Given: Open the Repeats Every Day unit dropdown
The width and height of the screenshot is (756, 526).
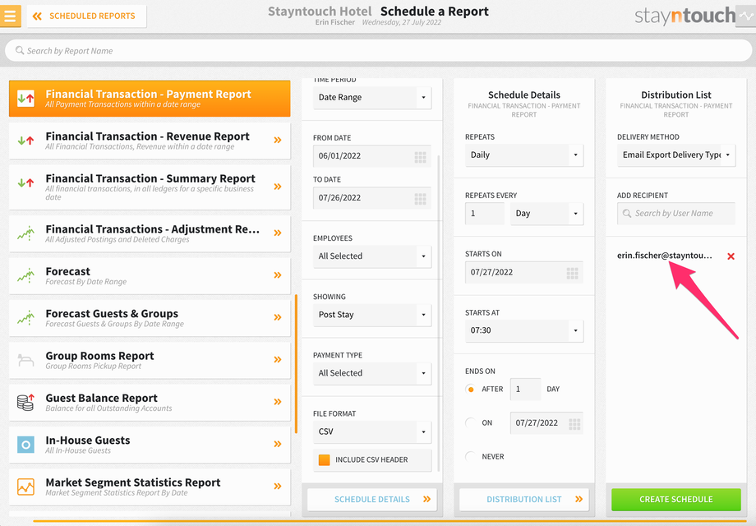Looking at the screenshot, I should pyautogui.click(x=546, y=214).
